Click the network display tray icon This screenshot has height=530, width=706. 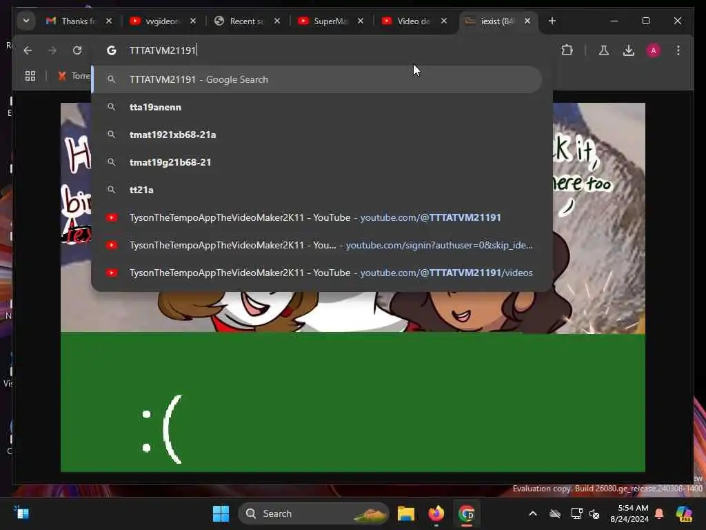click(x=577, y=513)
